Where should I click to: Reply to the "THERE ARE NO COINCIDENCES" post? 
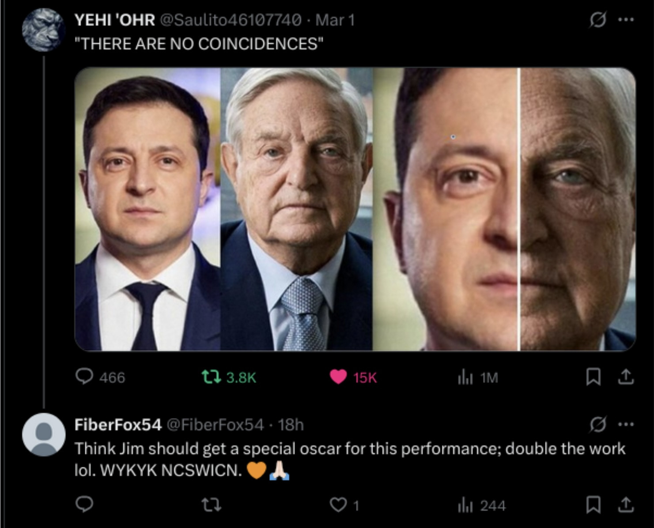click(84, 377)
